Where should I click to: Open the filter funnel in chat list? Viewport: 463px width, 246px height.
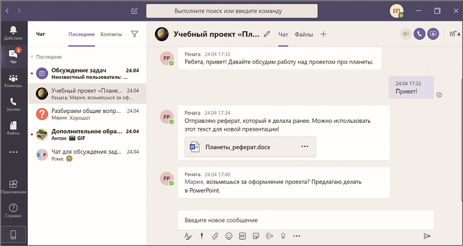click(134, 34)
